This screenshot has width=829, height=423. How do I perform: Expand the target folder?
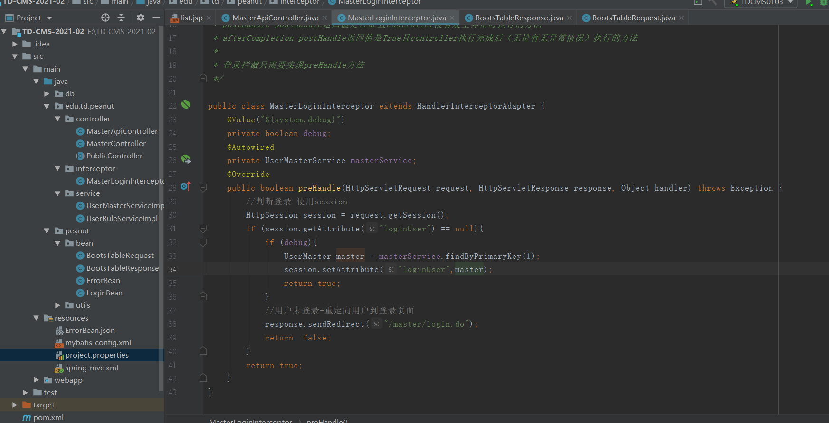(15, 405)
